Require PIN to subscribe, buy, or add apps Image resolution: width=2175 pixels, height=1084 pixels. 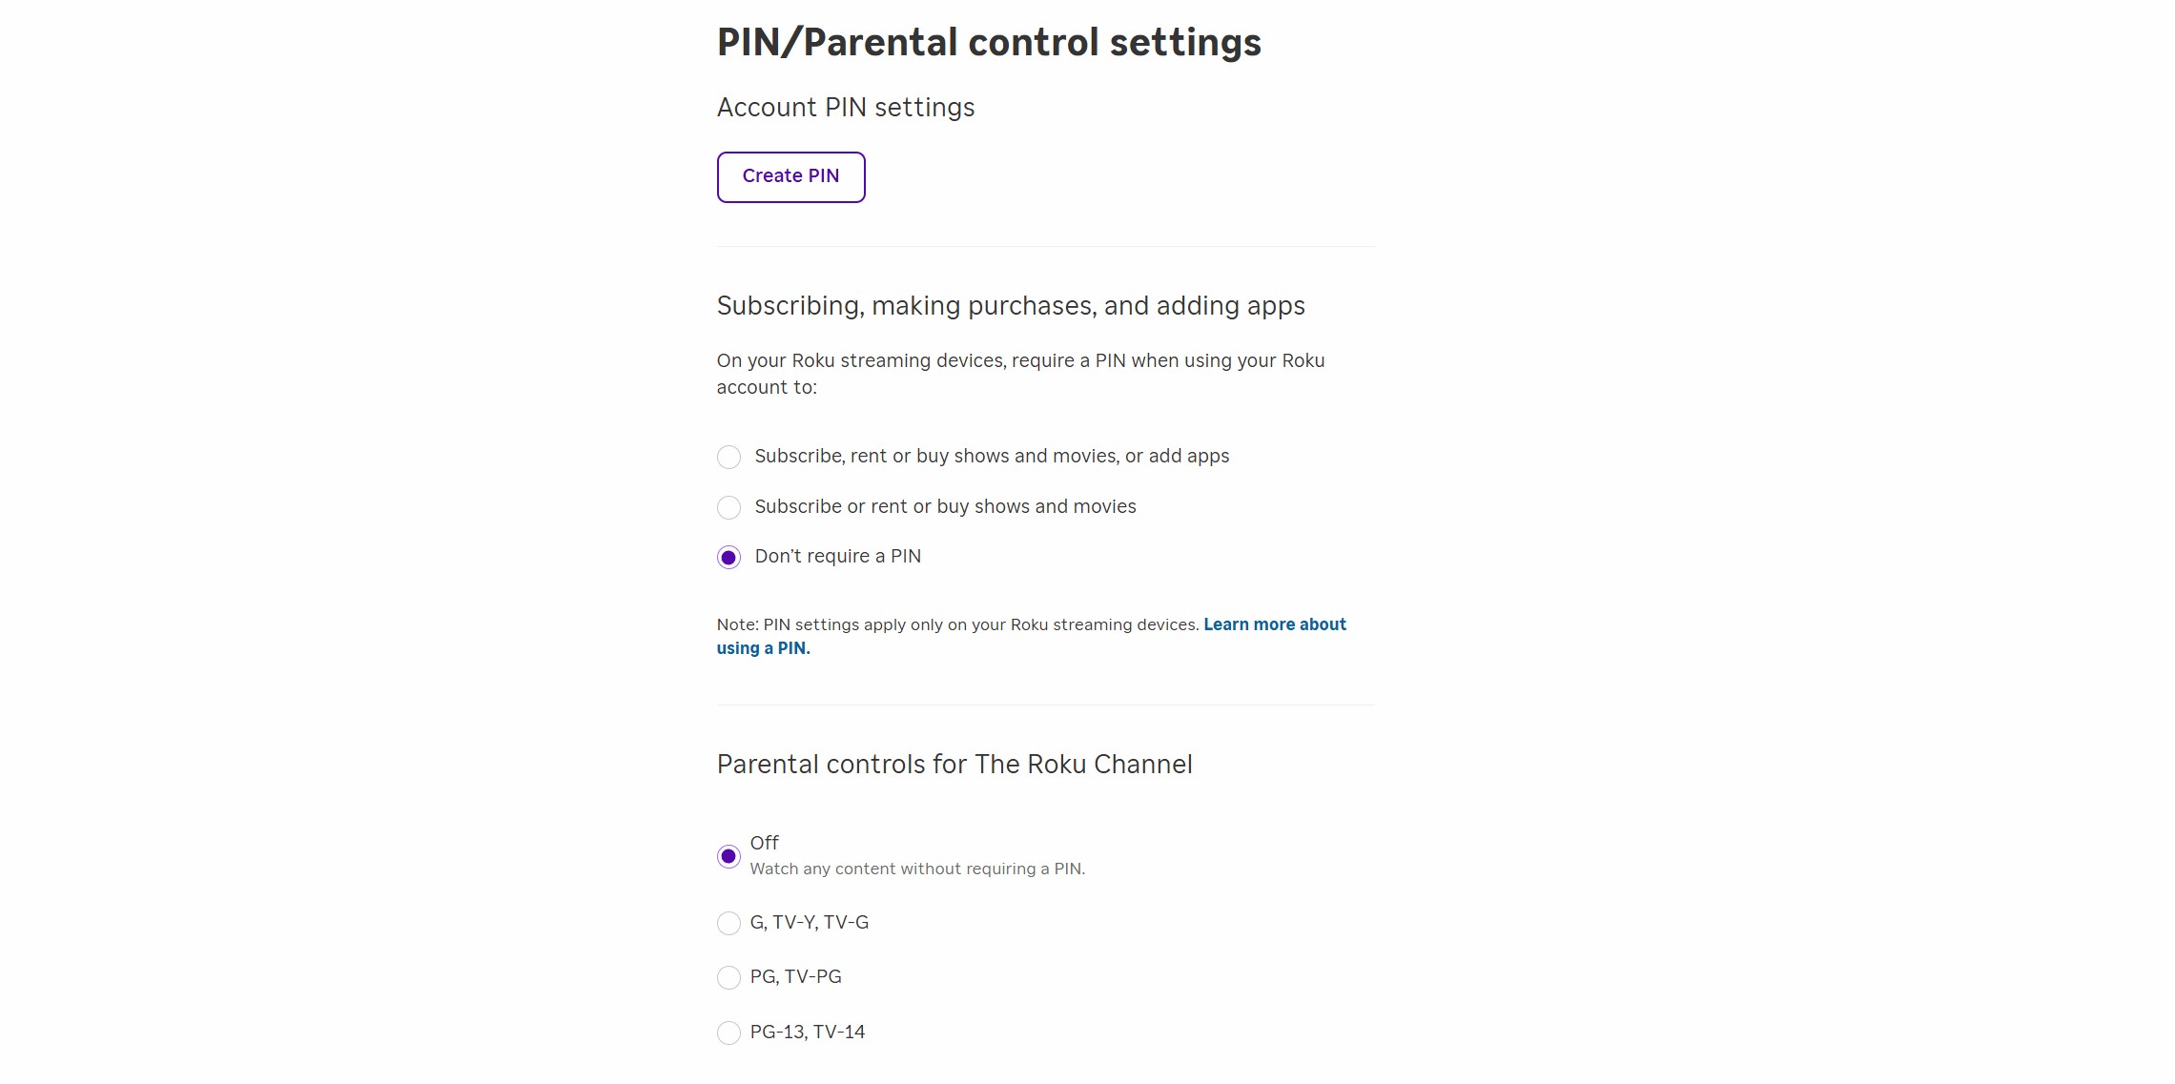pyautogui.click(x=728, y=457)
